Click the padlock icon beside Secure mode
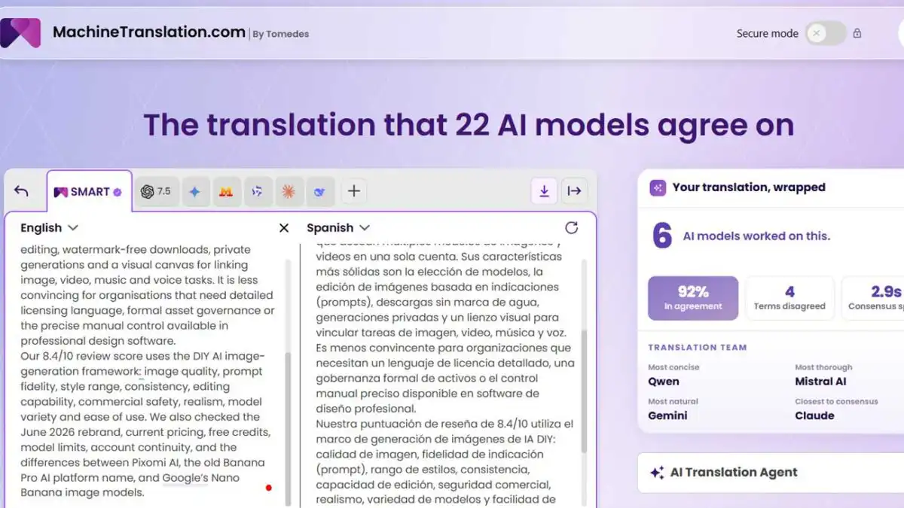This screenshot has height=508, width=904. 857,33
